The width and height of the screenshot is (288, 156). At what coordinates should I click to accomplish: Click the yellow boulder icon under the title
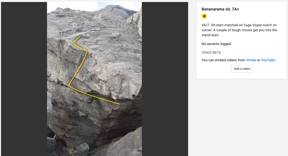[x=204, y=16]
